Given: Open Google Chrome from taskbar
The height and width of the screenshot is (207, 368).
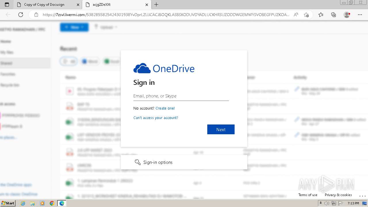Looking at the screenshot, I should coord(52,203).
